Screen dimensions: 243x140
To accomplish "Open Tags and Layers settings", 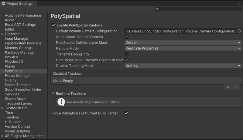I will pos(18,104).
